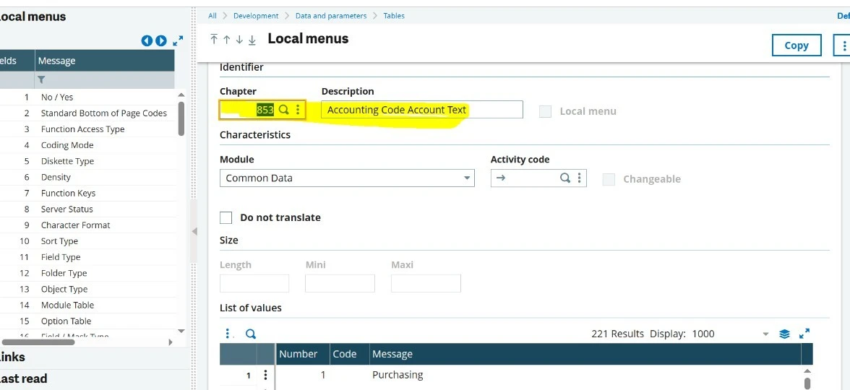Open the Module dropdown showing Common Data

pos(347,178)
